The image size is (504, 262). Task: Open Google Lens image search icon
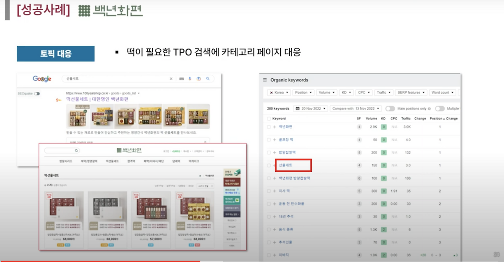(x=199, y=79)
